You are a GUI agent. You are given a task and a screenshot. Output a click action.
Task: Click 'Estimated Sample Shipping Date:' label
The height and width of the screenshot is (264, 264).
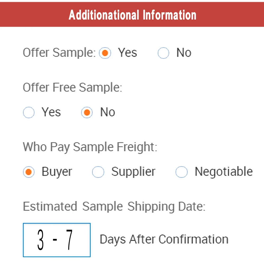[114, 207]
